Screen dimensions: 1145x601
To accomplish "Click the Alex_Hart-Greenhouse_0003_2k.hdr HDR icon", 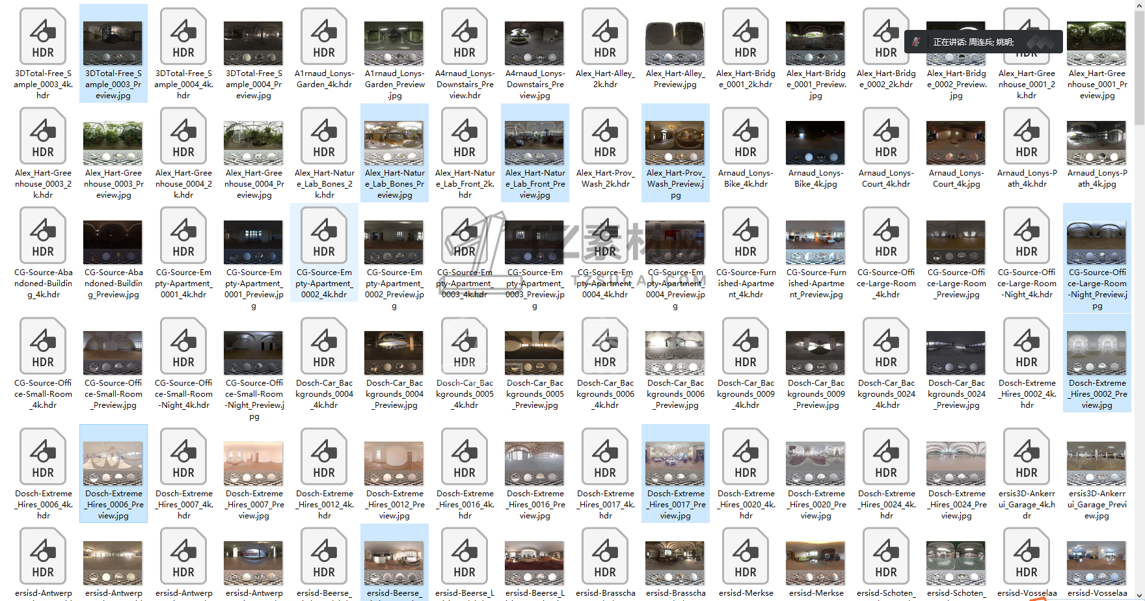I will [x=43, y=136].
